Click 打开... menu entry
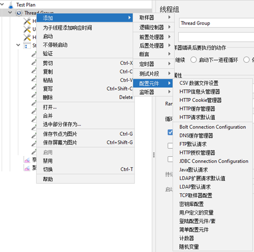Image resolution: width=254 pixels, height=252 pixels. pyautogui.click(x=85, y=107)
